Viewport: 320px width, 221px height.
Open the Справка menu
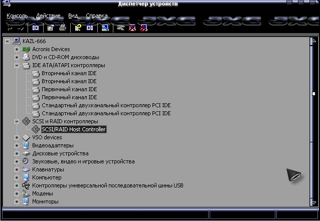point(97,16)
